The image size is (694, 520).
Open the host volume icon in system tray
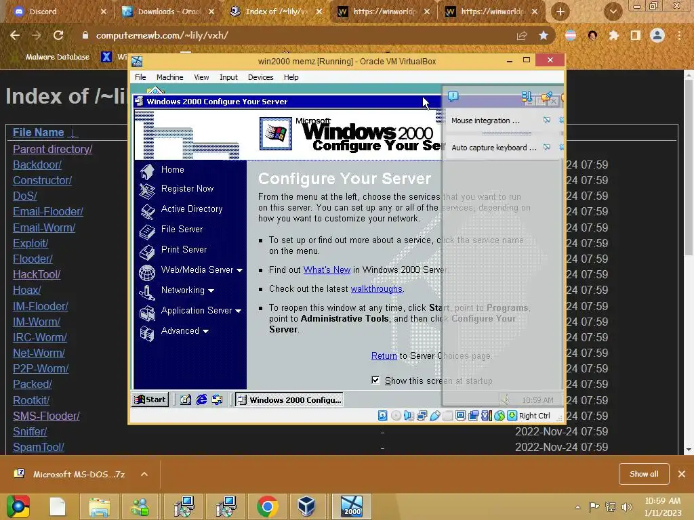pyautogui.click(x=627, y=506)
